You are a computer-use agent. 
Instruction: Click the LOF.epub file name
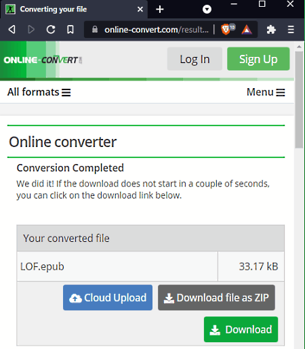[42, 266]
